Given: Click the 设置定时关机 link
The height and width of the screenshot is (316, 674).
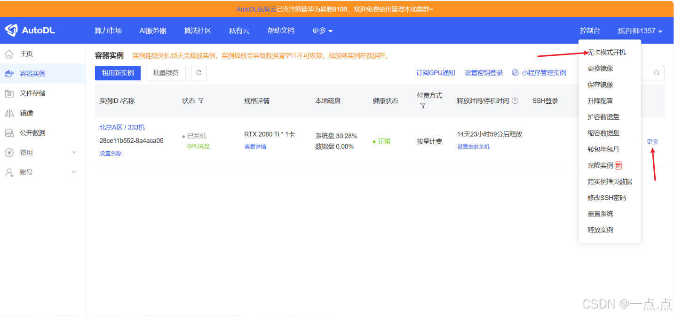Looking at the screenshot, I should (x=474, y=146).
